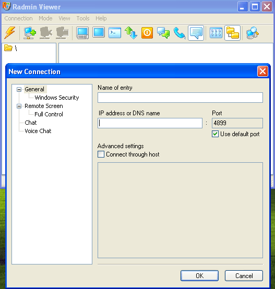Click the scan computers magnifier icon
The height and width of the screenshot is (289, 275).
pyautogui.click(x=253, y=33)
